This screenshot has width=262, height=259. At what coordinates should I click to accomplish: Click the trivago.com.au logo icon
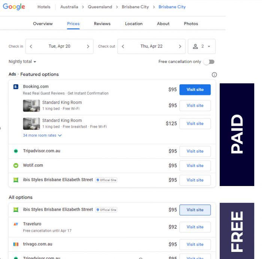[x=16, y=244]
